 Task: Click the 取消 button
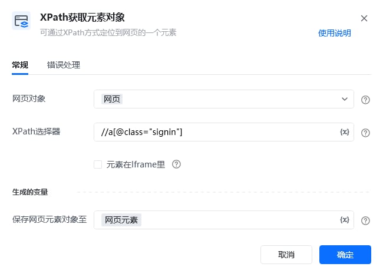click(x=286, y=255)
